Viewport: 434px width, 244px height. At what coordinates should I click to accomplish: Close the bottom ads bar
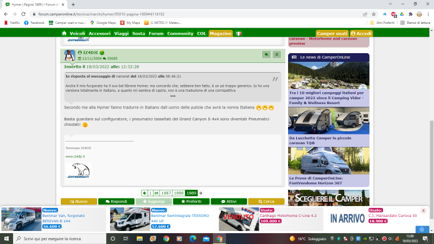coord(423,211)
